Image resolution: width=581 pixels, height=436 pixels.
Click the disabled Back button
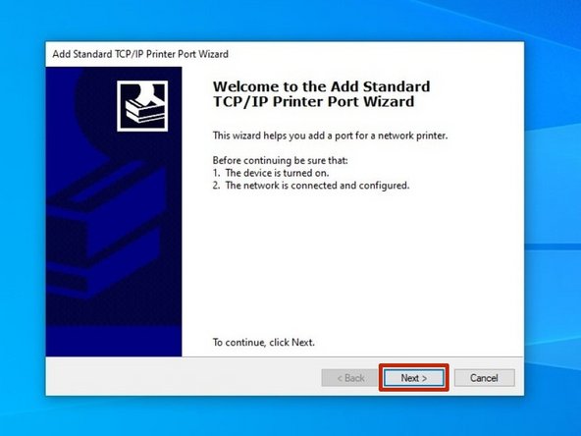(x=350, y=378)
